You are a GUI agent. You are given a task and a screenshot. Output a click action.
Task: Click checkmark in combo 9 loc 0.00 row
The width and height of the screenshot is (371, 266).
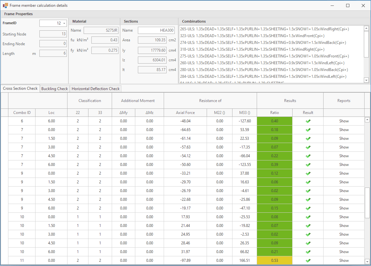click(x=308, y=173)
